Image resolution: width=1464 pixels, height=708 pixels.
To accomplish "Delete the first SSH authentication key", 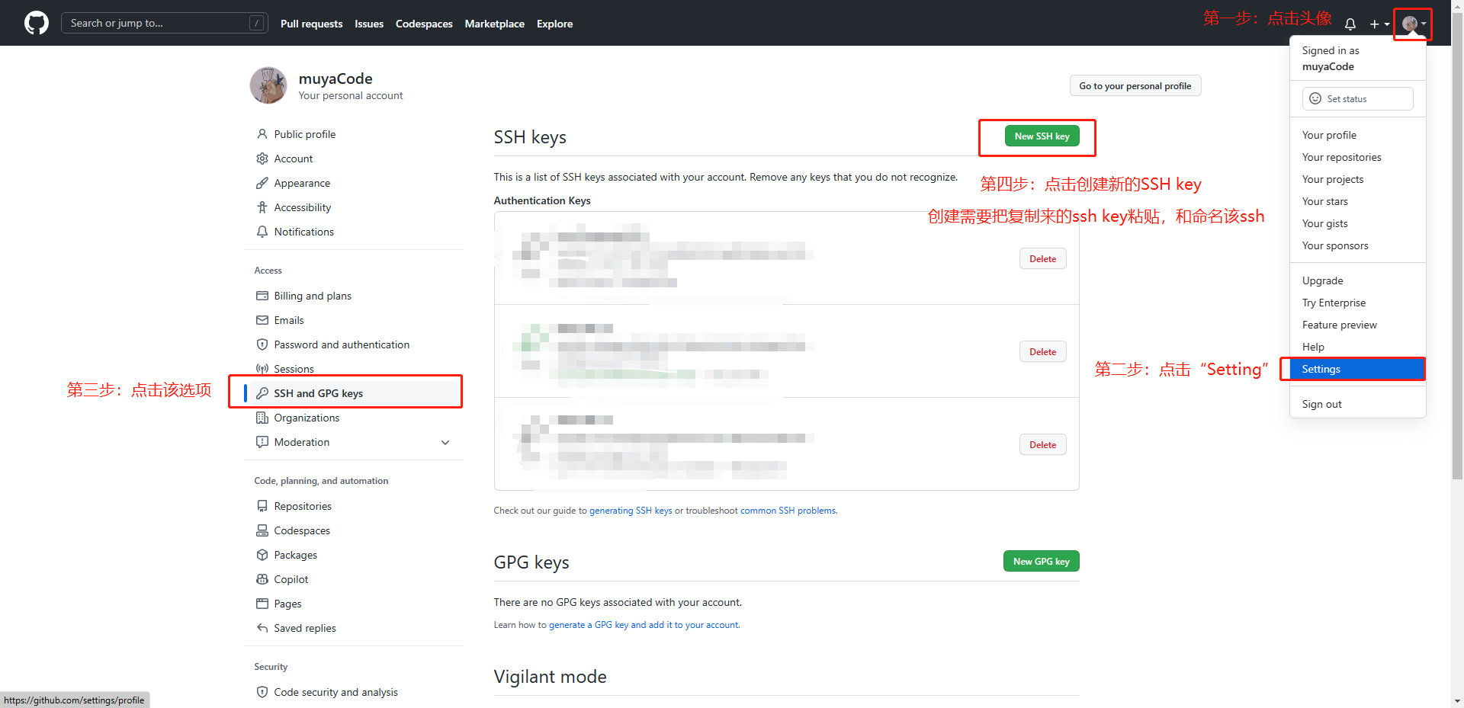I will point(1042,259).
